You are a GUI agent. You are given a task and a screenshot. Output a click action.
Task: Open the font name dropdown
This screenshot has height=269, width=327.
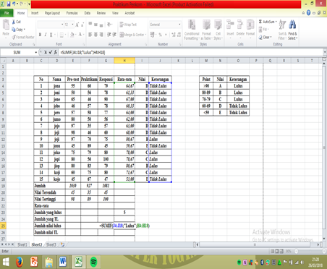pyautogui.click(x=62, y=25)
